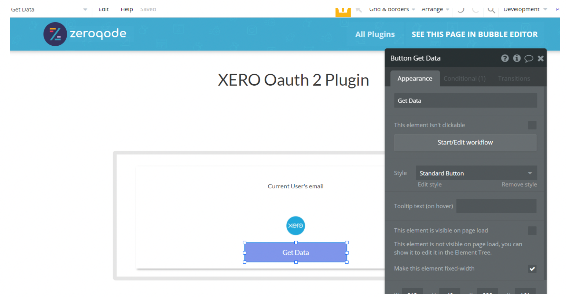Click the undo arrow icon
566x297 pixels.
coord(461,10)
